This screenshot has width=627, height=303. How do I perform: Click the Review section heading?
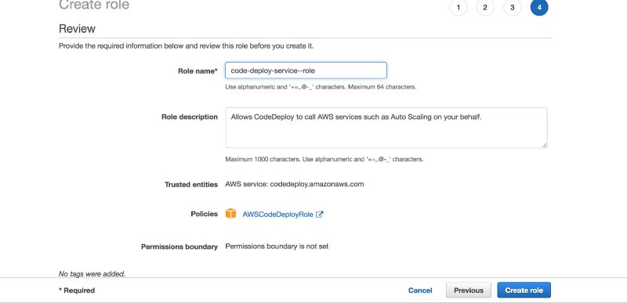tap(77, 29)
